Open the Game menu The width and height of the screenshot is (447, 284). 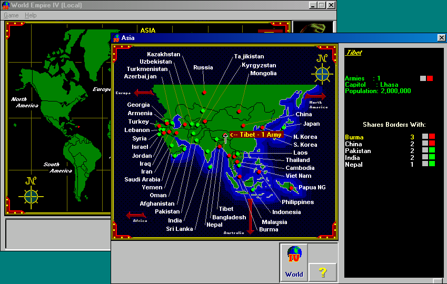(x=11, y=15)
